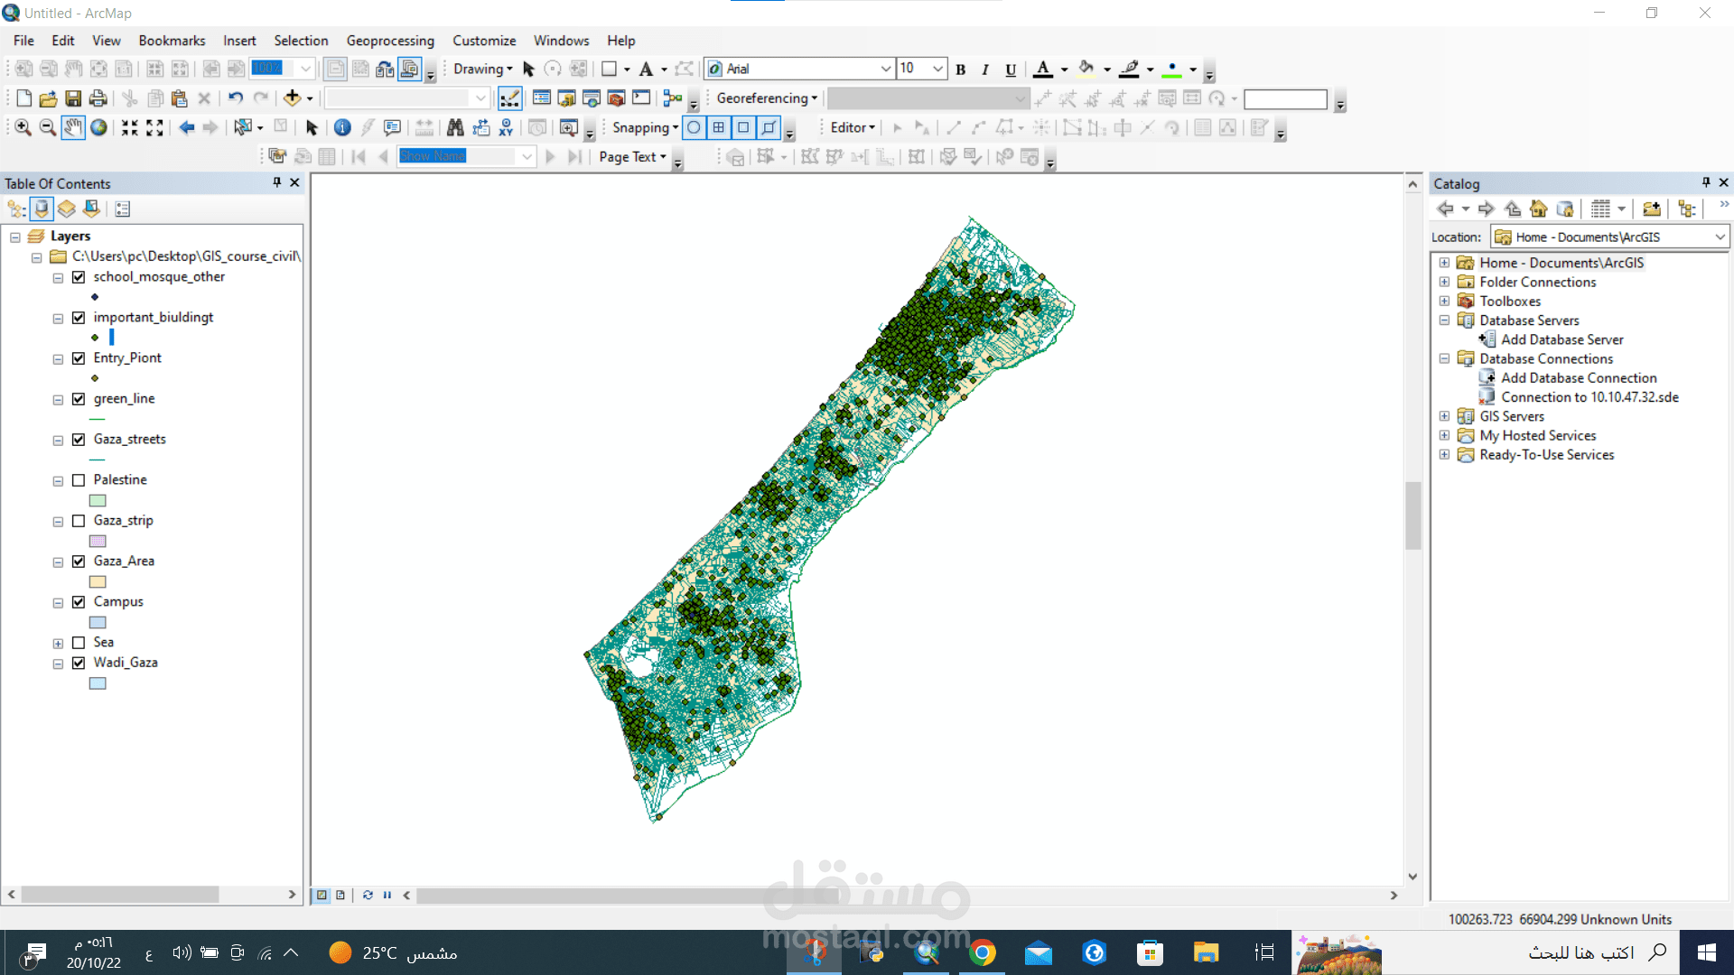Click the Add Data button icon

[292, 97]
